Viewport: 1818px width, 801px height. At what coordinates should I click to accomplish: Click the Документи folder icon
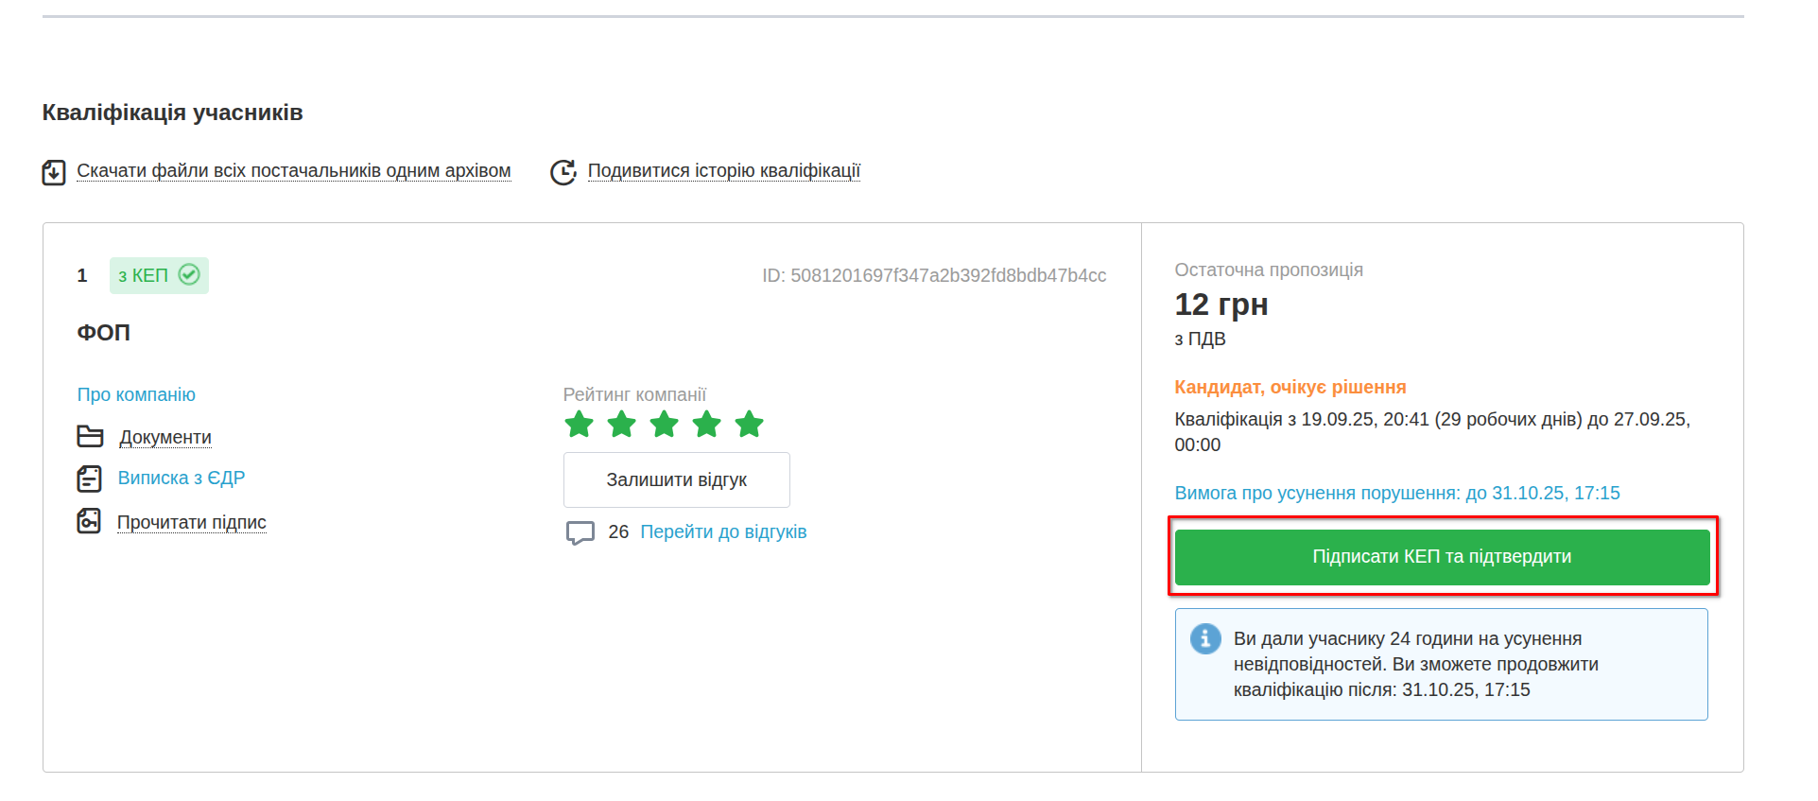(x=90, y=437)
